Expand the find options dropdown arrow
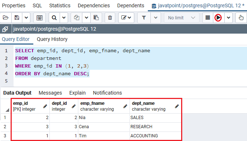The image size is (247, 141). pos(64,18)
